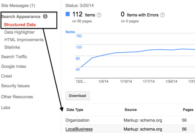This screenshot has height=133, width=195.
Task: Click the Search Appearance info icon
Action: (45, 16)
